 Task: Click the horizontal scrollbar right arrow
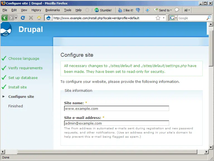pyautogui.click(x=206, y=152)
